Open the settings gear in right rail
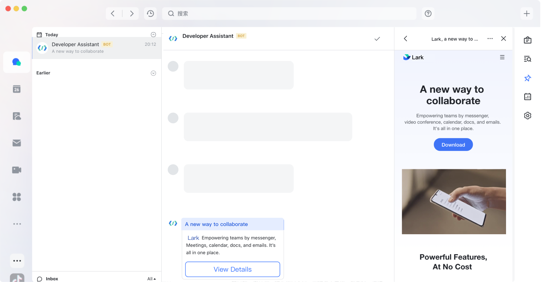541x282 pixels. 527,116
